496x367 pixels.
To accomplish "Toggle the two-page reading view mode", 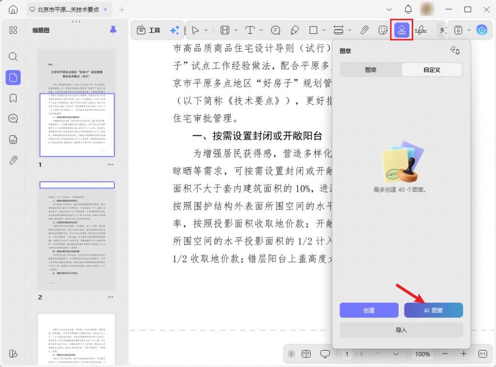I will (306, 354).
